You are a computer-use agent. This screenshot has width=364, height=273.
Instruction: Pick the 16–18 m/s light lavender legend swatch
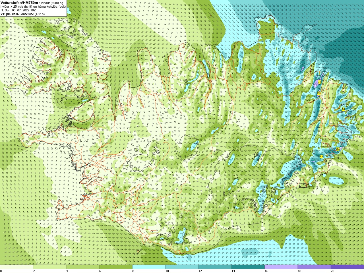[x=281, y=267]
